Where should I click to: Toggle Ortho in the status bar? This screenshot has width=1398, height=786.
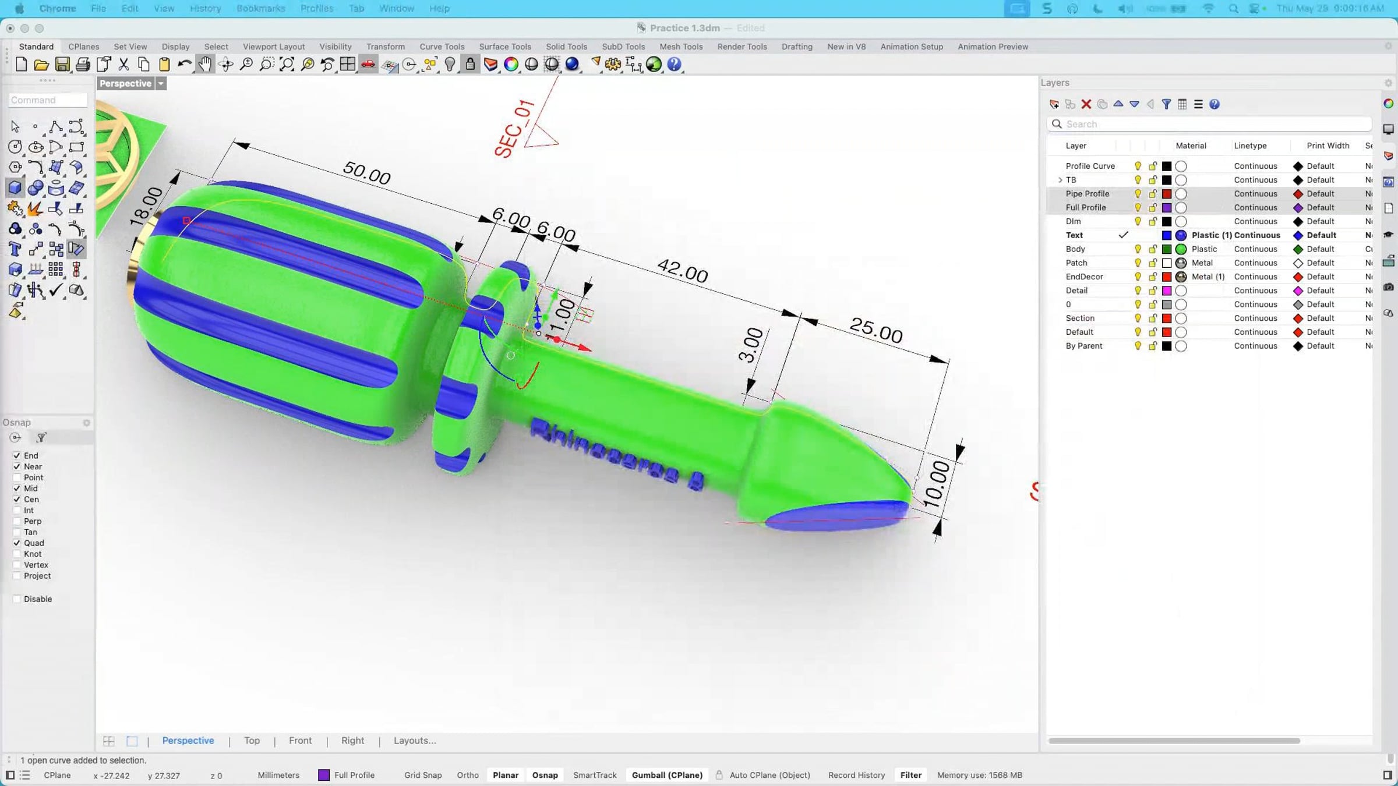coord(467,775)
